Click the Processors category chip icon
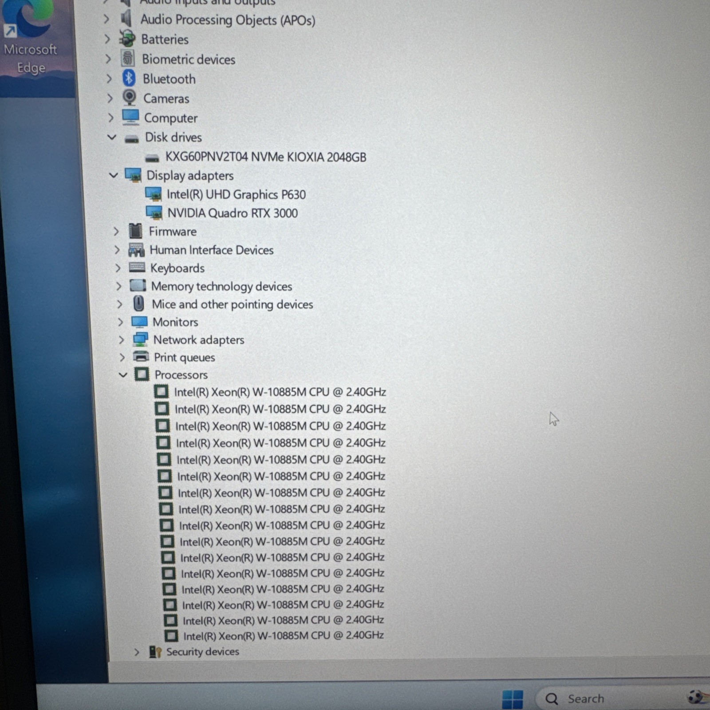The height and width of the screenshot is (710, 710). (x=142, y=374)
